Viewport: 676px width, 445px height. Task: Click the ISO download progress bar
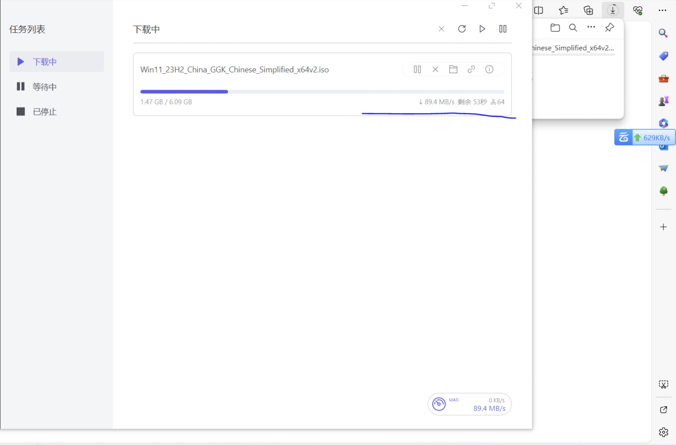pos(322,92)
